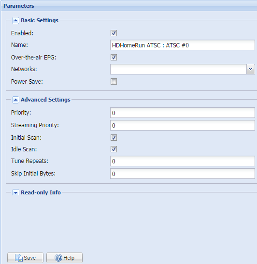Click into the Priority input field

(x=183, y=113)
